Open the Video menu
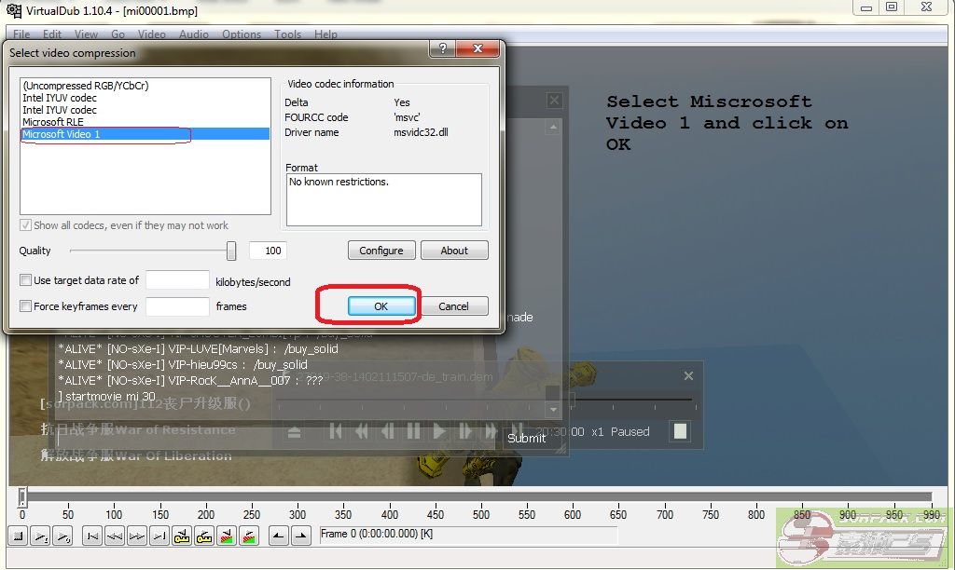955x570 pixels. pyautogui.click(x=152, y=34)
